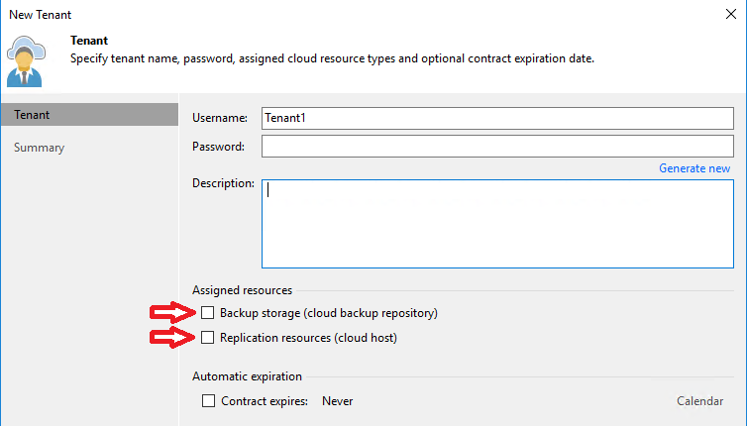Viewport: 747px width, 426px height.
Task: Click the lower red arrow annotation
Action: [x=172, y=338]
